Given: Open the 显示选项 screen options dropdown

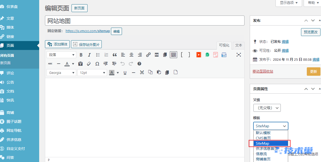Looking at the screenshot, I should tap(288, 3).
